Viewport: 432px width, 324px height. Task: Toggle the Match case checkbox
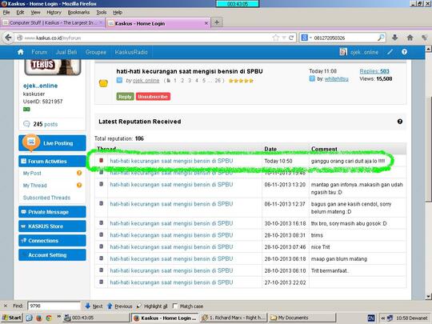[x=175, y=306]
